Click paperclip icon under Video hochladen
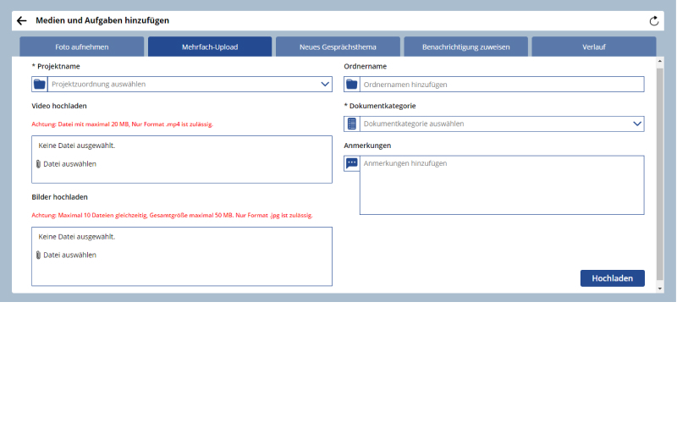677x423 pixels. click(38, 164)
